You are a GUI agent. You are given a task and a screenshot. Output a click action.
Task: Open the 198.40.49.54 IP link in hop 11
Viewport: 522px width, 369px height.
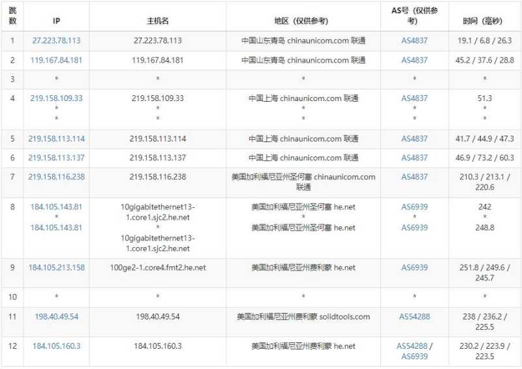56,316
